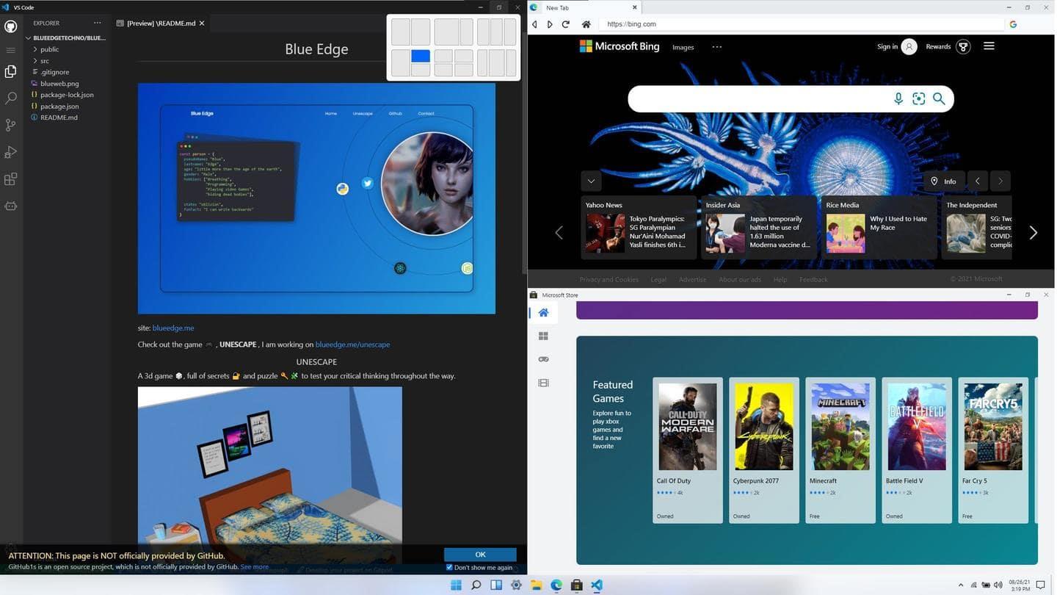
Task: Select the README.md preview tab
Action: (161, 24)
